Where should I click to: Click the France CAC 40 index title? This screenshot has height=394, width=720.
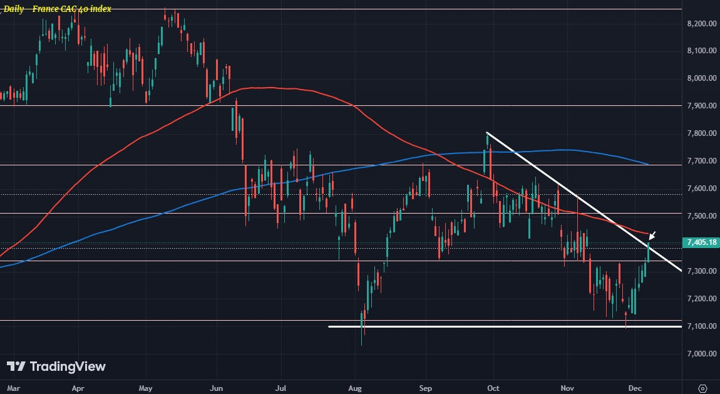71,9
